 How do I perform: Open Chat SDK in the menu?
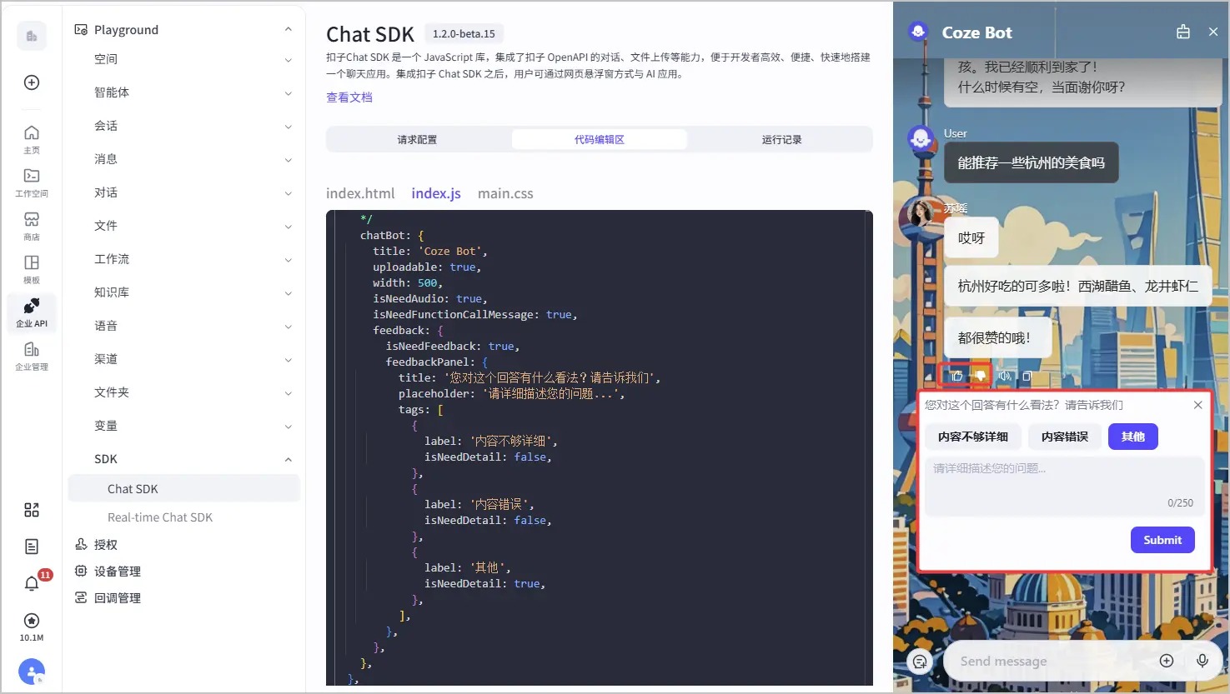point(183,489)
